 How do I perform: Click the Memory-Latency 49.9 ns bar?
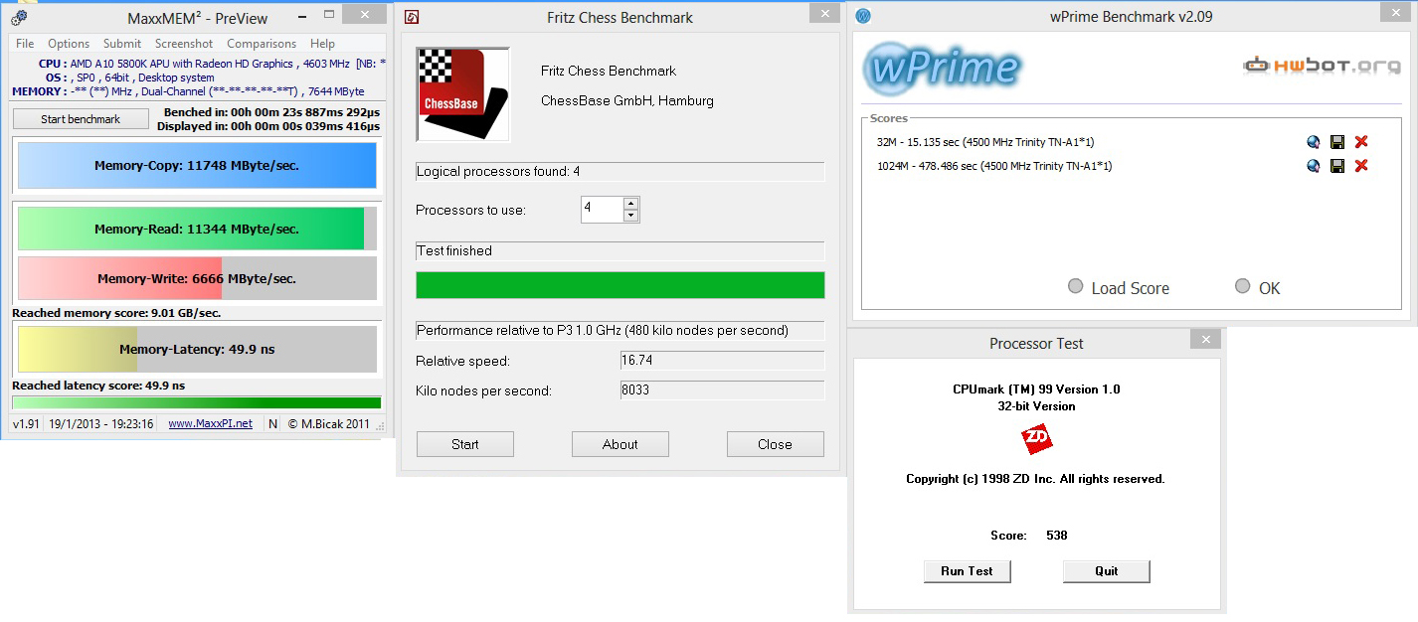pos(197,350)
